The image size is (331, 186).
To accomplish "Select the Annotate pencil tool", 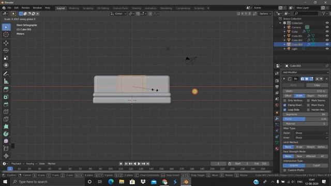I will 6,73.
